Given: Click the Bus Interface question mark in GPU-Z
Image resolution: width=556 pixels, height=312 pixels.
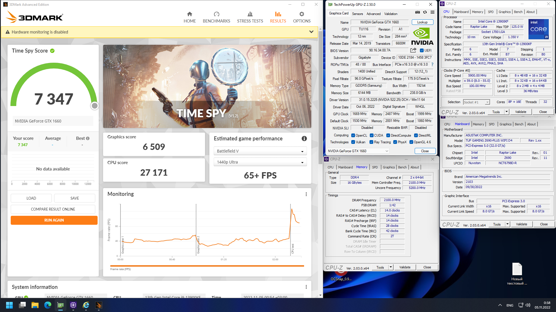Looking at the screenshot, I should [x=432, y=64].
